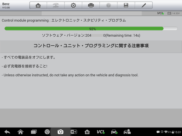The height and width of the screenshot is (136, 182).
Task: Click the printer icon
Action: [x=91, y=5]
